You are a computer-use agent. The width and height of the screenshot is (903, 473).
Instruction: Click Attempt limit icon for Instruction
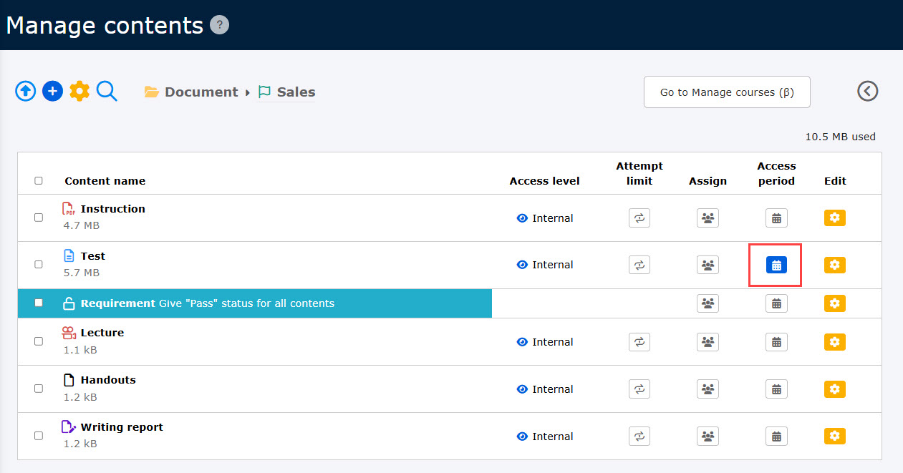click(639, 218)
